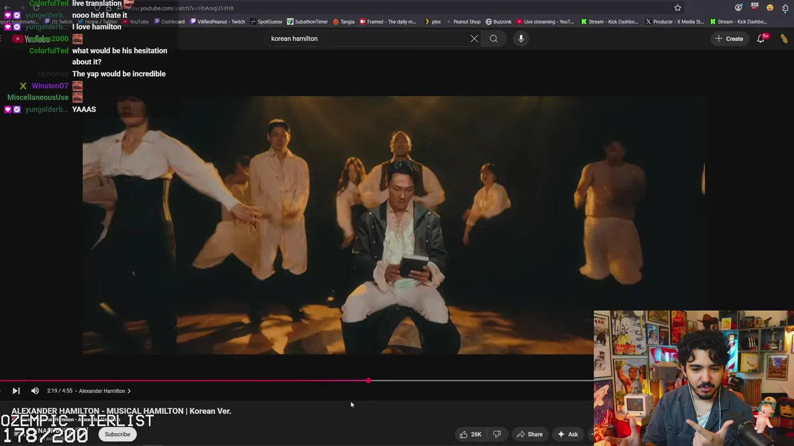Bookmark page with the star icon

pyautogui.click(x=677, y=8)
